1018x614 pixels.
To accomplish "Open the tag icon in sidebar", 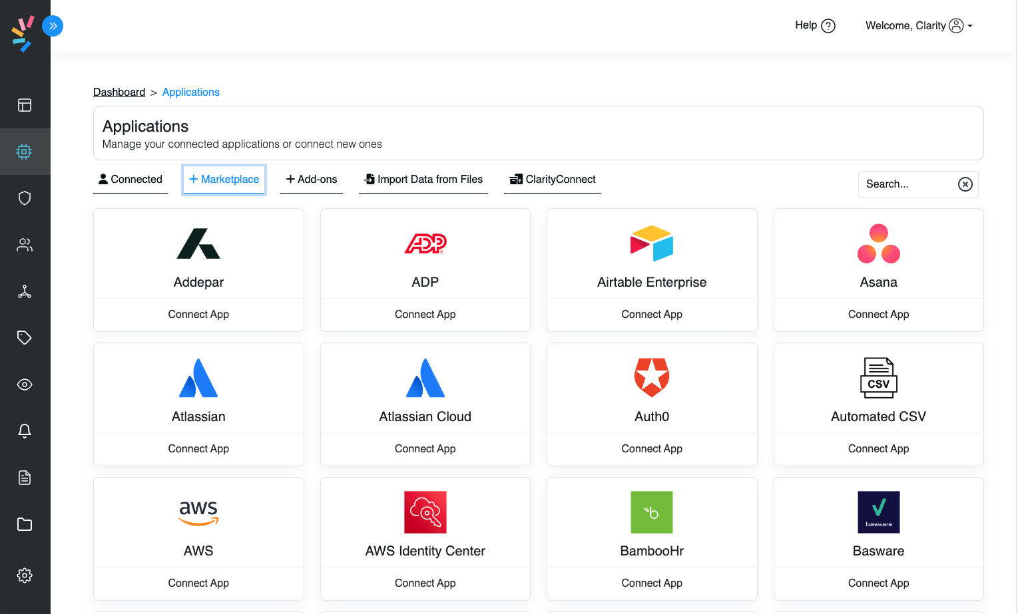I will point(25,338).
